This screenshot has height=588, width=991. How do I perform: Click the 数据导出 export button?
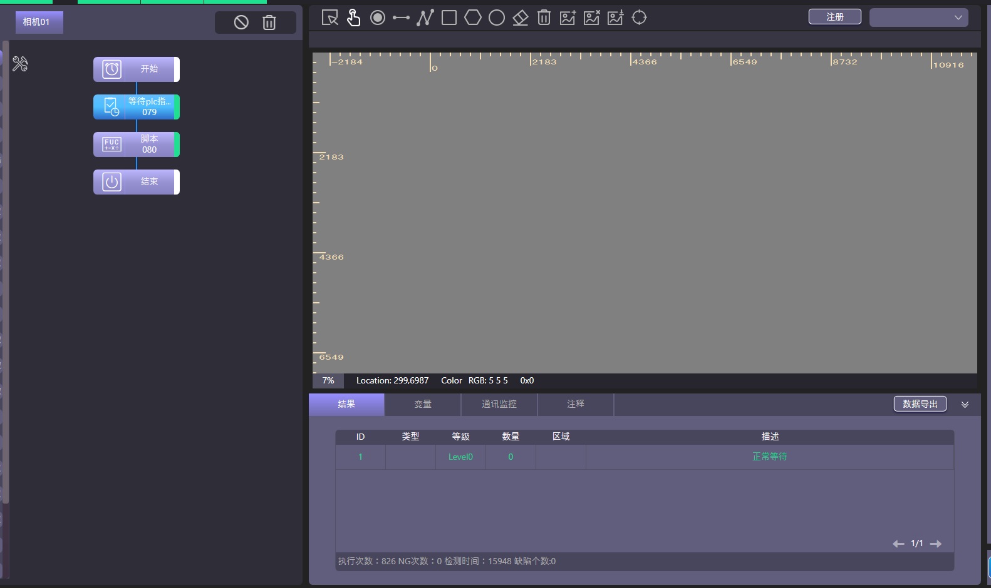click(x=920, y=404)
